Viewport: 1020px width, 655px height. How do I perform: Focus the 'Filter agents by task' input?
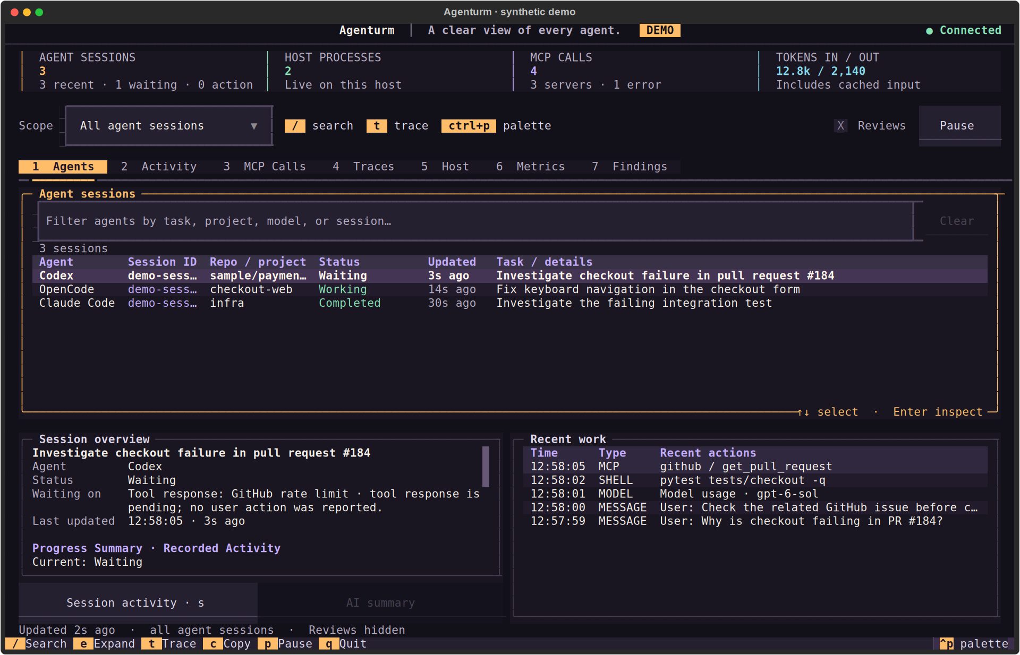tap(475, 221)
